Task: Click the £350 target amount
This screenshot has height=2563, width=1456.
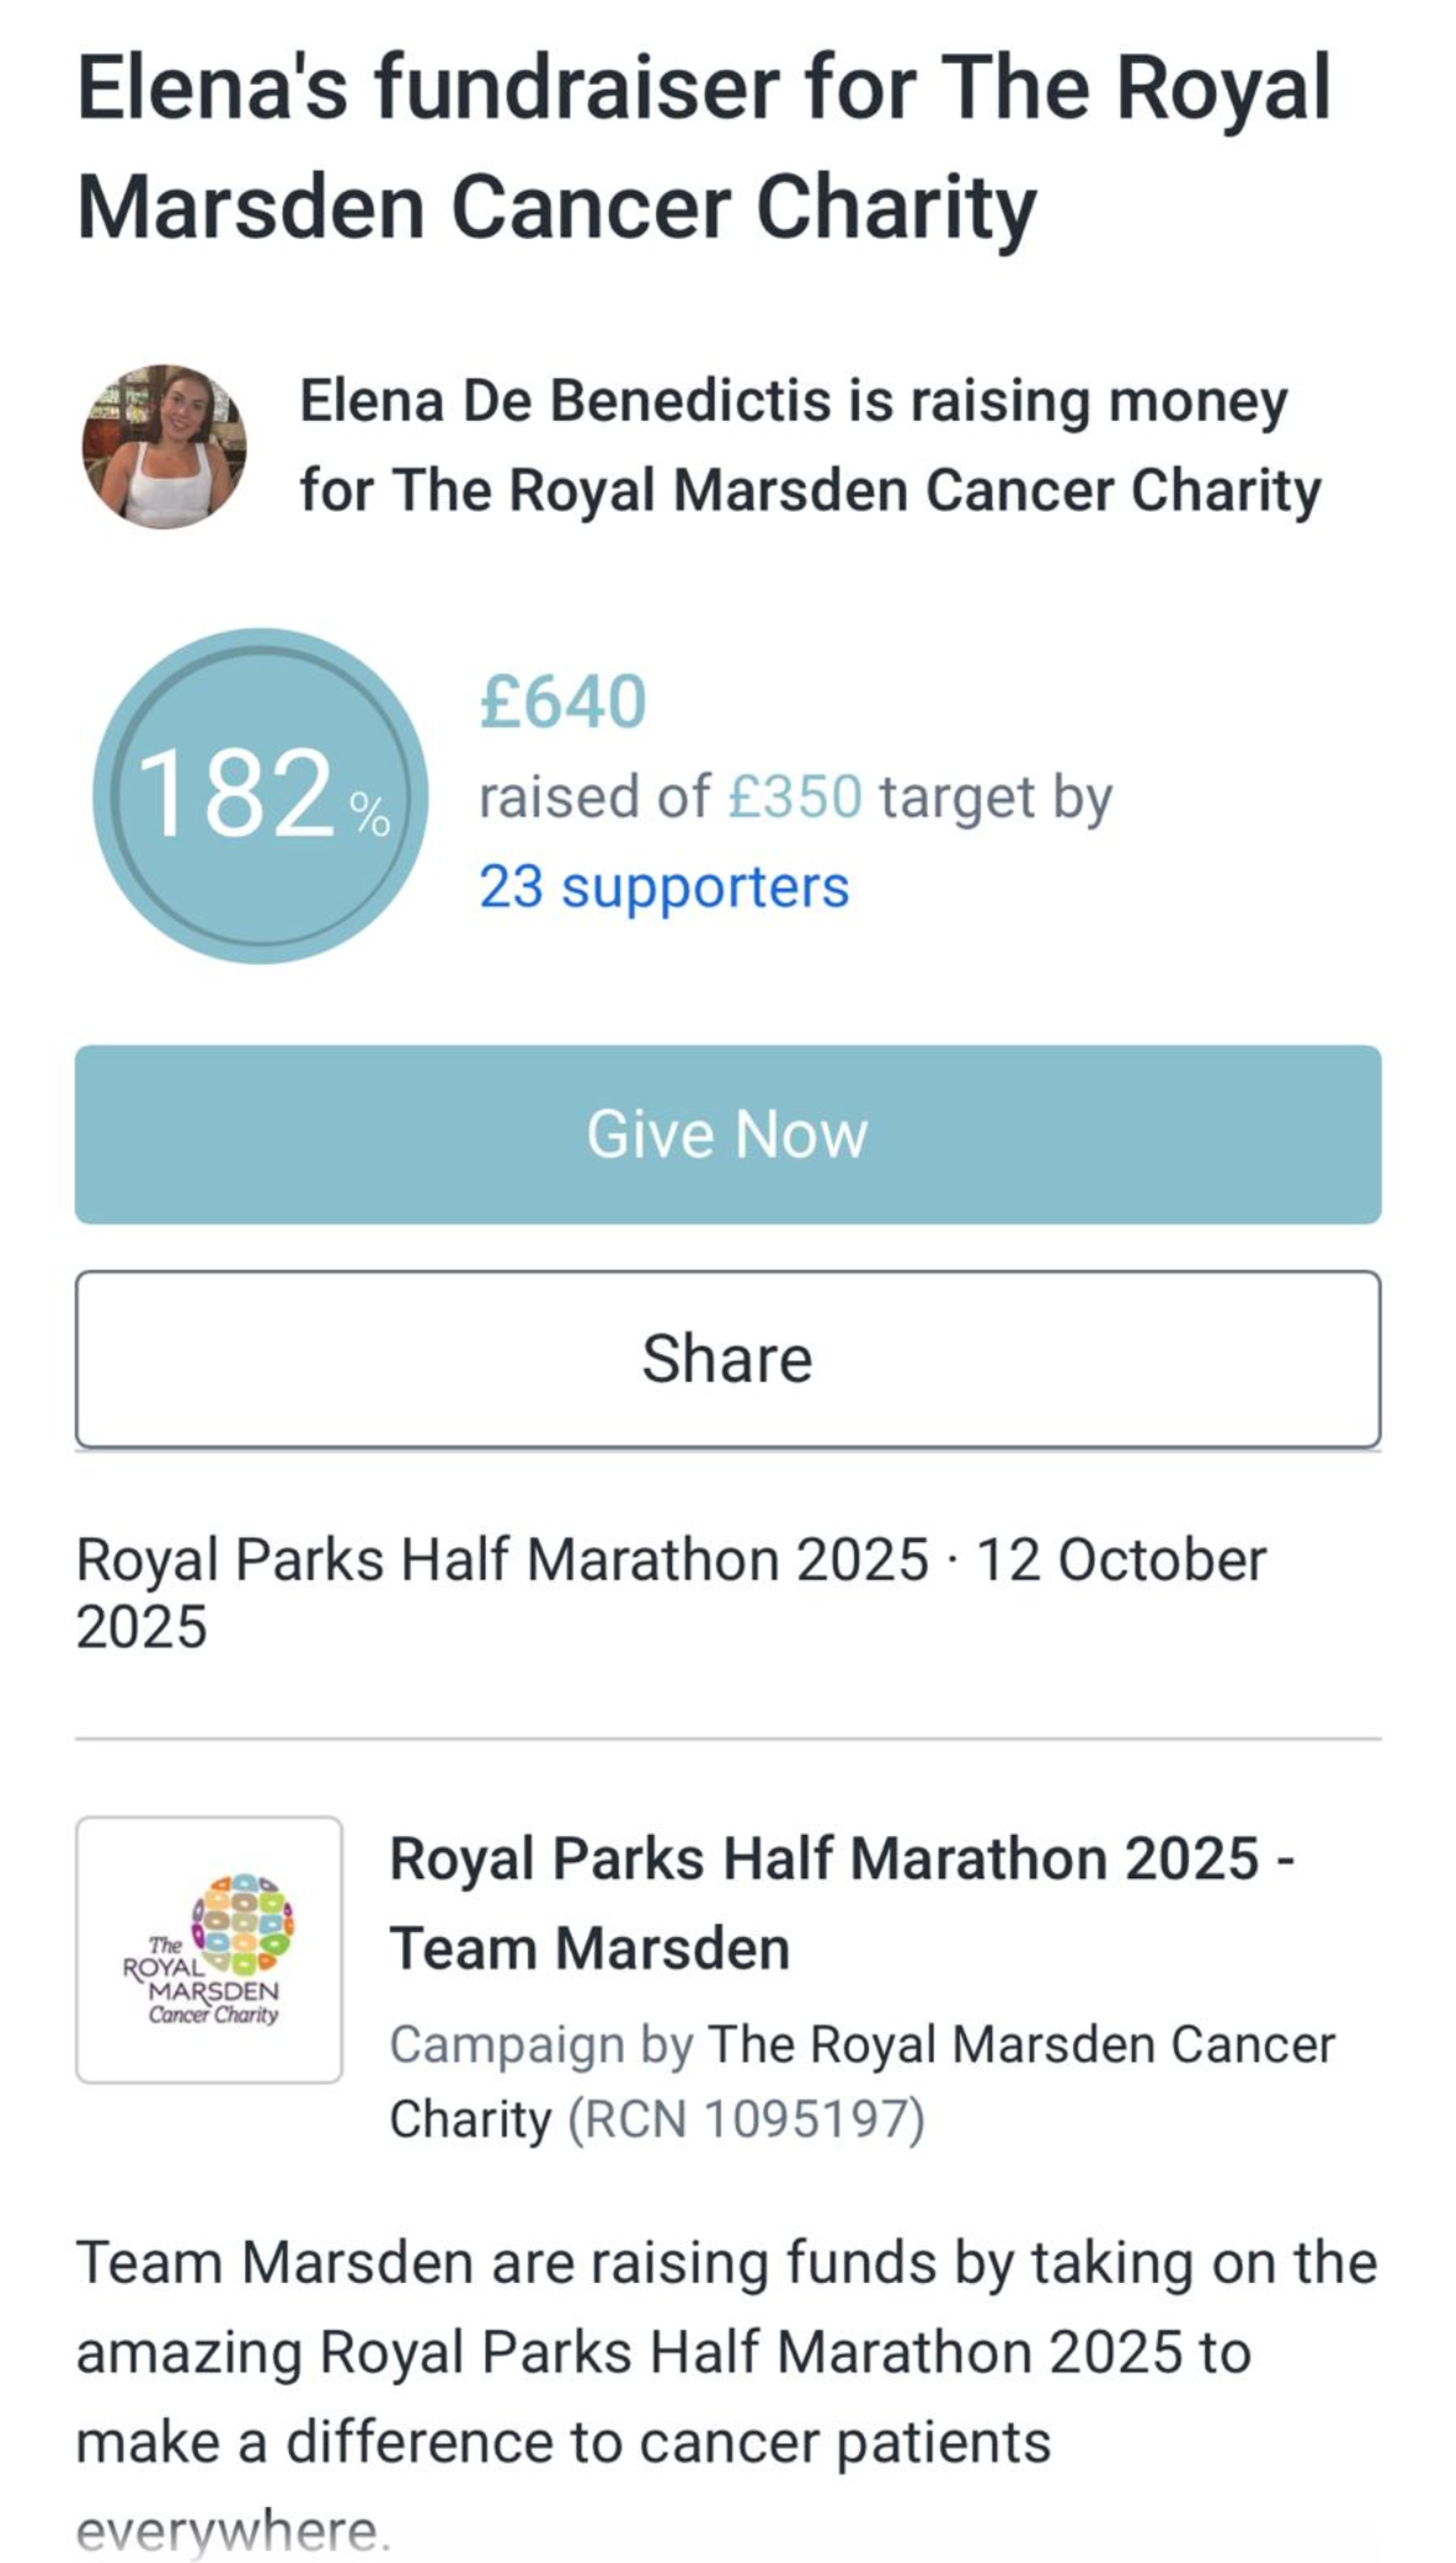Action: pyautogui.click(x=794, y=797)
